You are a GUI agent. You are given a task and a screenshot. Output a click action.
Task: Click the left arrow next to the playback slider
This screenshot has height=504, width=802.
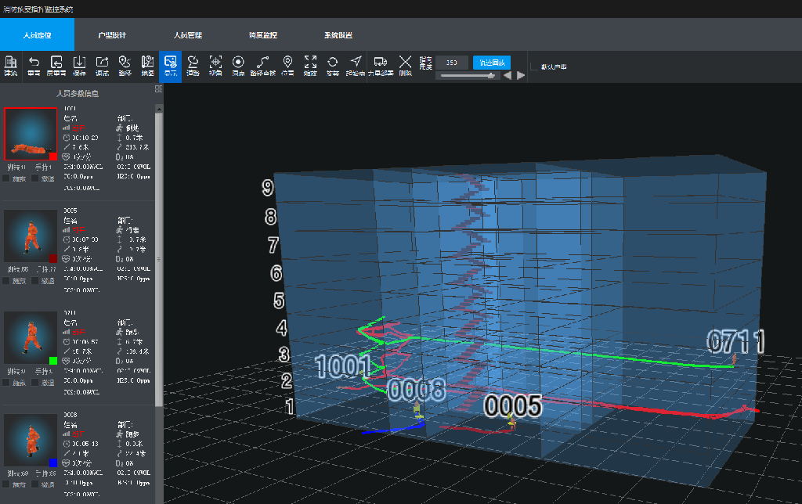[x=507, y=76]
